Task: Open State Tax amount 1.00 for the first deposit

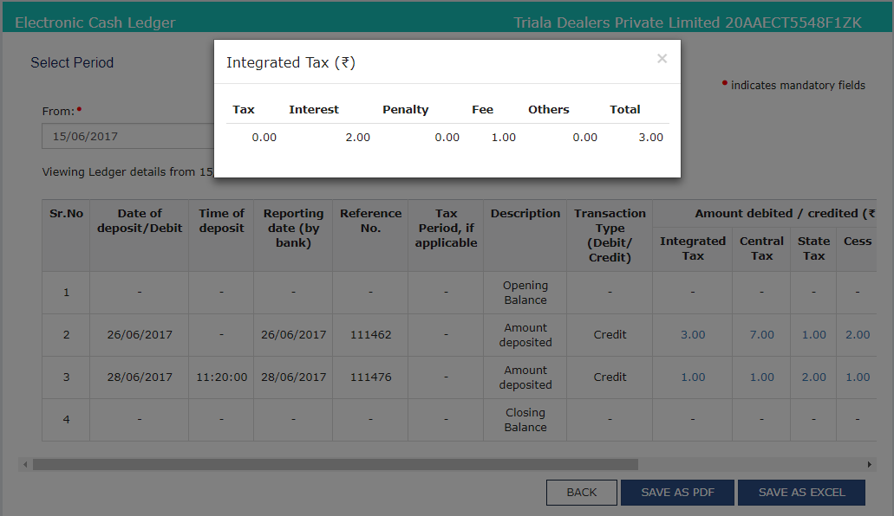Action: point(815,334)
